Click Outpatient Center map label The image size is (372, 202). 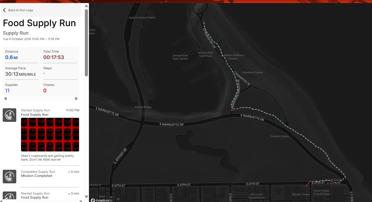pyautogui.click(x=252, y=73)
